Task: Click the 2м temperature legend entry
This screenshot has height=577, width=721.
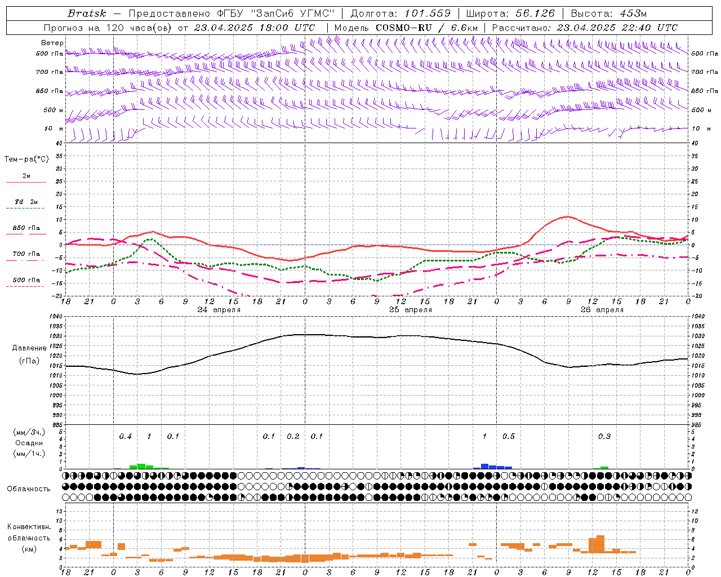Action: click(x=26, y=176)
